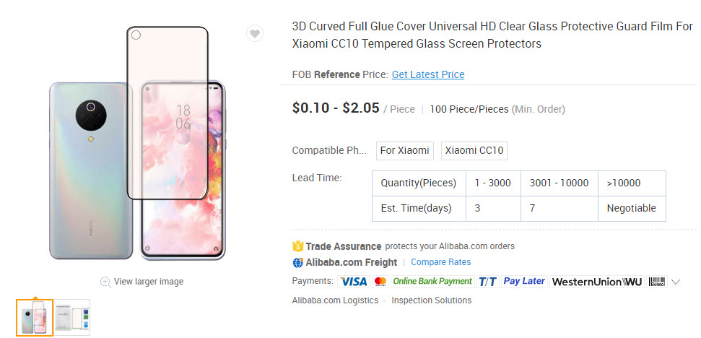701x338 pixels.
Task: Click the Boleto barcode payment icon
Action: click(x=657, y=282)
